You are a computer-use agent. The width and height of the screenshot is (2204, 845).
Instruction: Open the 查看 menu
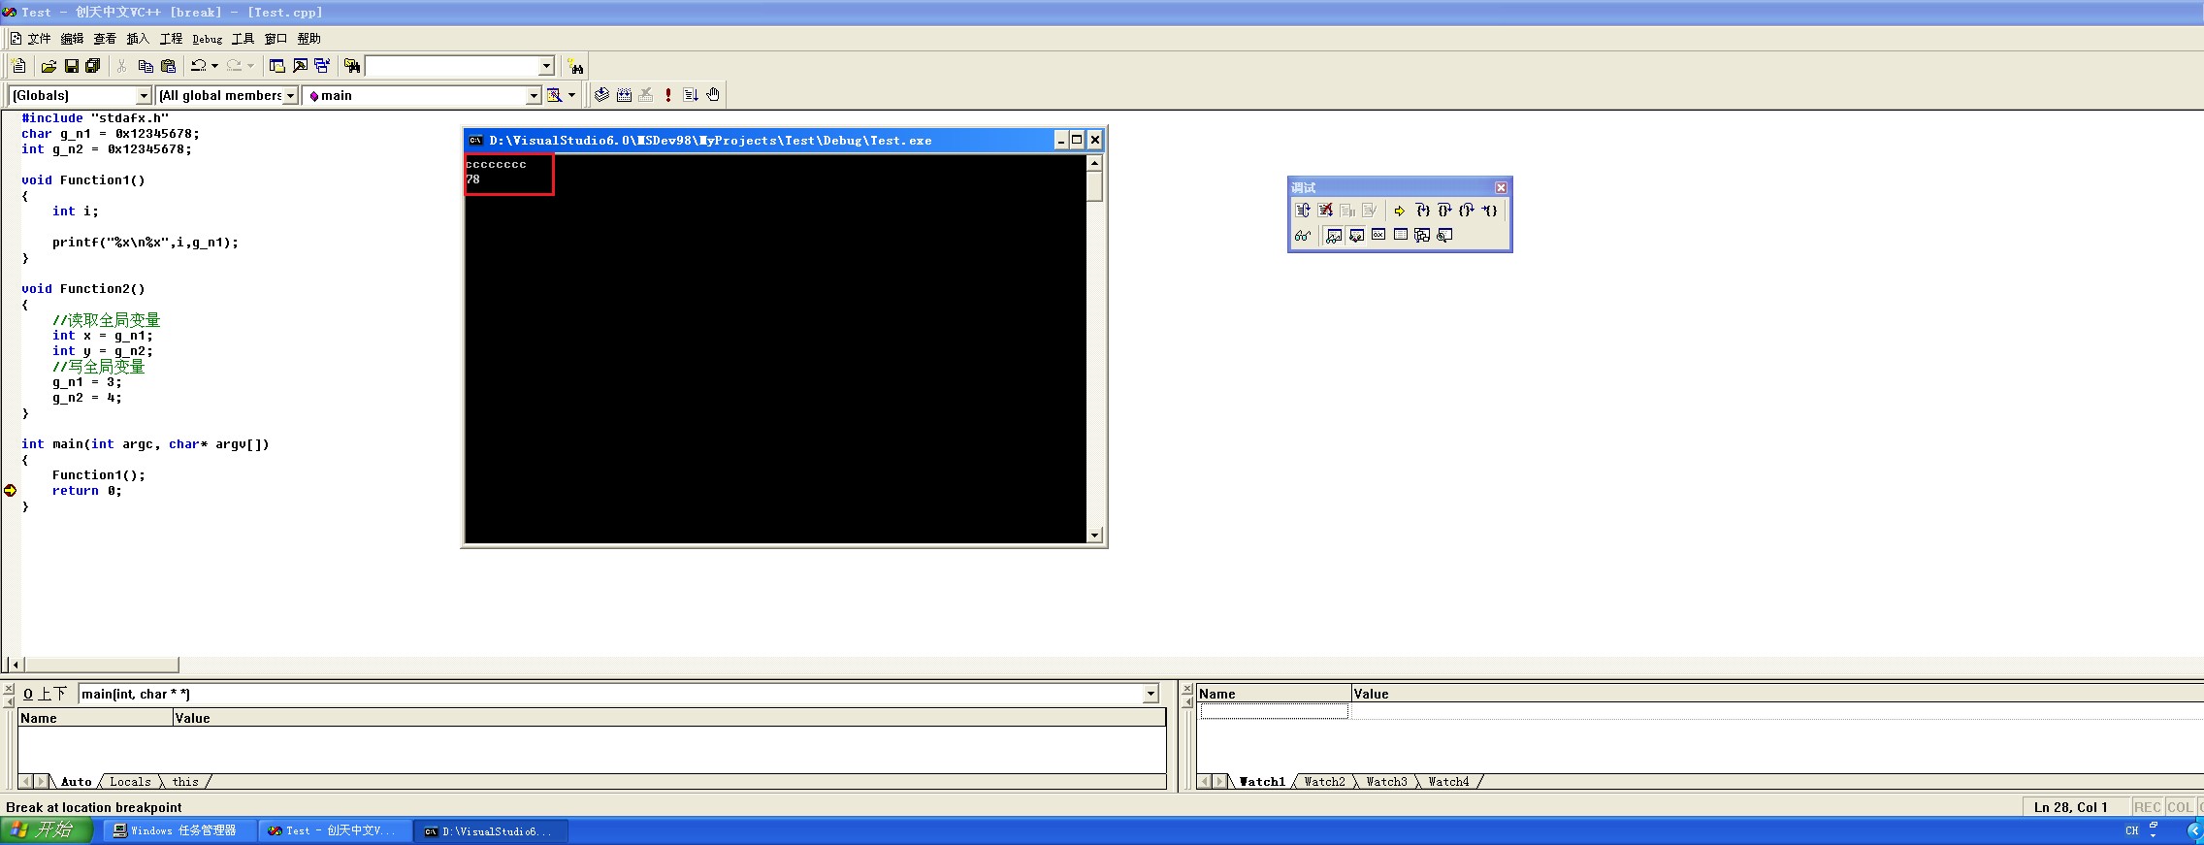tap(105, 39)
